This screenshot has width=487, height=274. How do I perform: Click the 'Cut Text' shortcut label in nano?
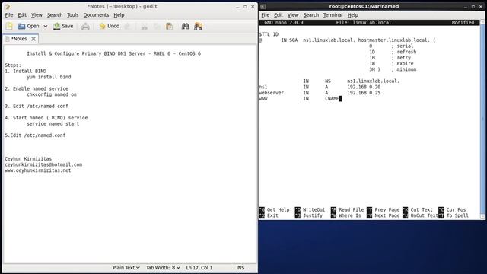point(422,210)
